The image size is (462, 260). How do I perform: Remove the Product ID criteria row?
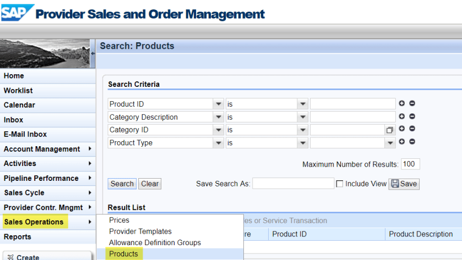pyautogui.click(x=412, y=103)
